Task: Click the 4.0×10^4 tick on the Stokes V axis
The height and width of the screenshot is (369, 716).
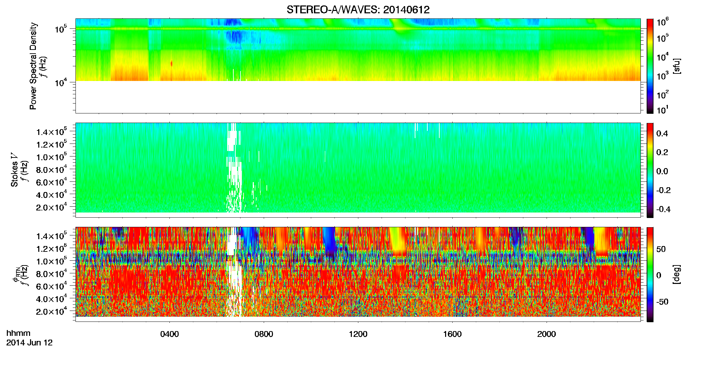Action: 51,195
